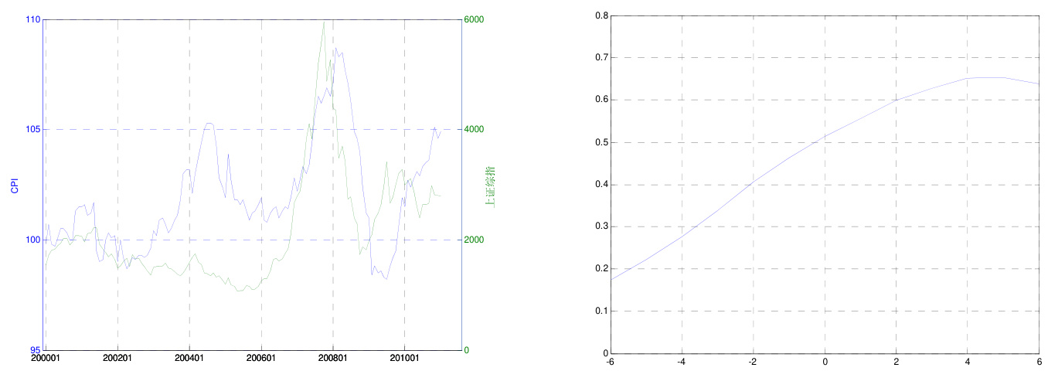Click the 200201 x-axis tick label
1048x371 pixels.
coord(117,359)
